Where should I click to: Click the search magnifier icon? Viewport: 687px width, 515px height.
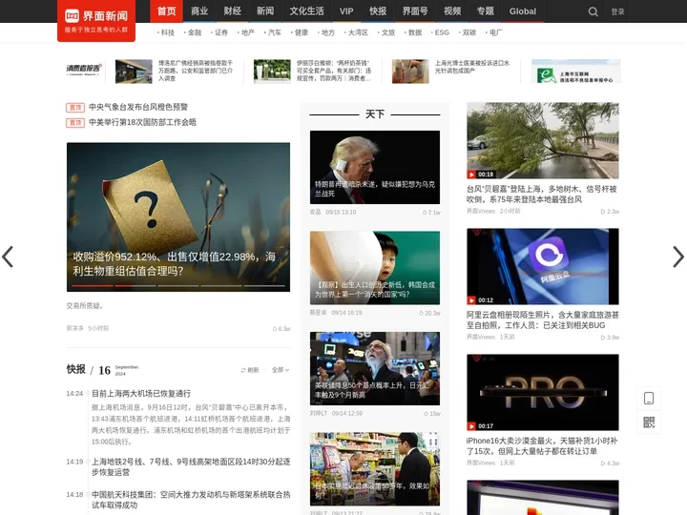(593, 11)
